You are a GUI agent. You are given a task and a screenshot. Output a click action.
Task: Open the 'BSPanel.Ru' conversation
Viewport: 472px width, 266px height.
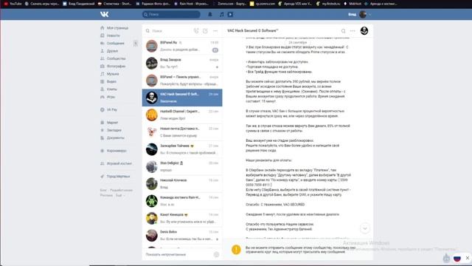[x=182, y=46]
